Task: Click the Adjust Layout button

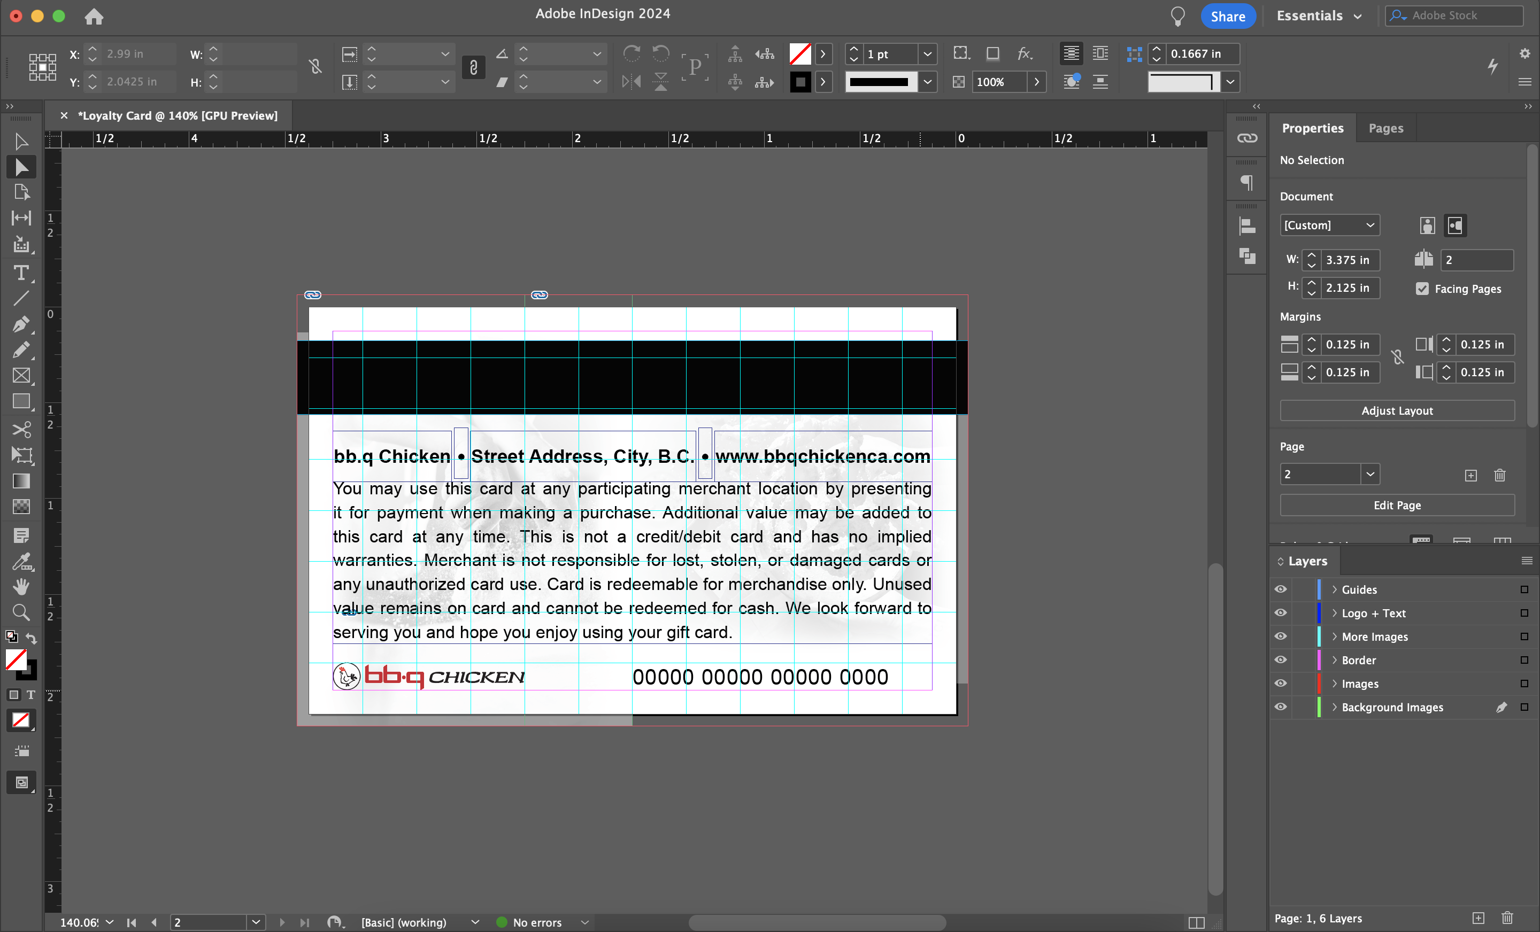Action: (1397, 410)
